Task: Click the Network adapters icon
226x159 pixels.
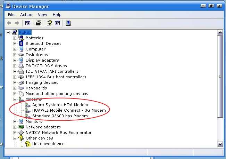Action: coord(21,127)
